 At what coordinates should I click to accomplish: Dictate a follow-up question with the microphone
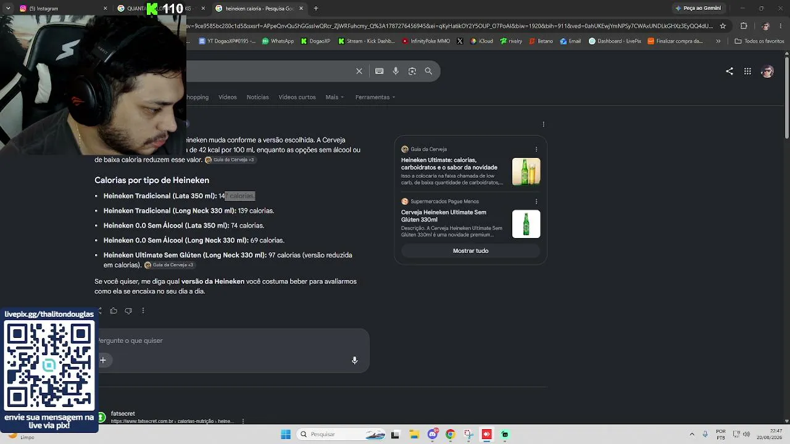click(x=354, y=360)
